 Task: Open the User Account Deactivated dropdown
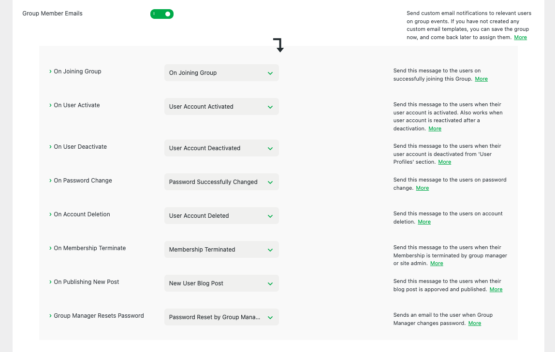(x=221, y=148)
